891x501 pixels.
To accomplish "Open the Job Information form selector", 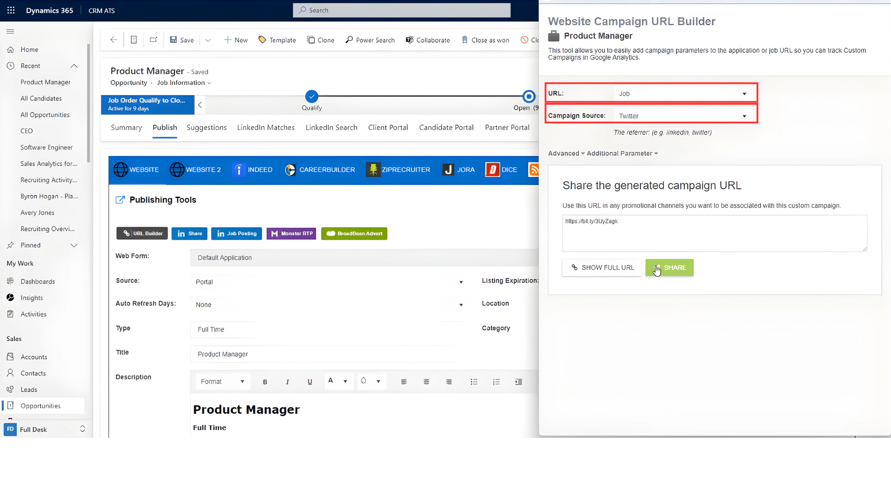I will 184,83.
